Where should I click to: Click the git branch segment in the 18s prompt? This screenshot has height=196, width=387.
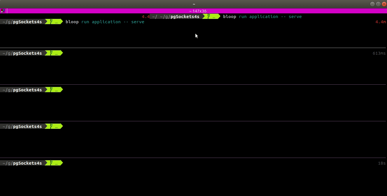[x=55, y=163]
